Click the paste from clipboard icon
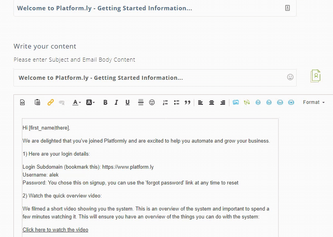This screenshot has width=333, height=237. [38, 102]
